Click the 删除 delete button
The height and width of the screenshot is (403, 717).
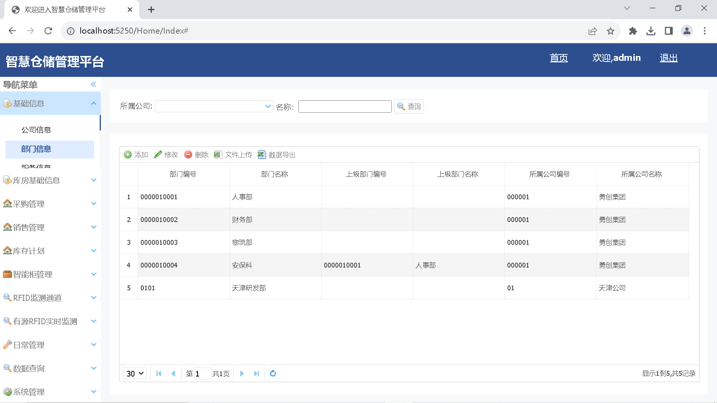pyautogui.click(x=196, y=154)
